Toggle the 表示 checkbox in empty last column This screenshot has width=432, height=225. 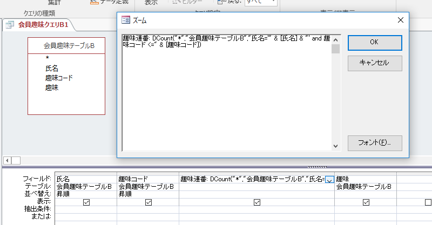(x=428, y=202)
